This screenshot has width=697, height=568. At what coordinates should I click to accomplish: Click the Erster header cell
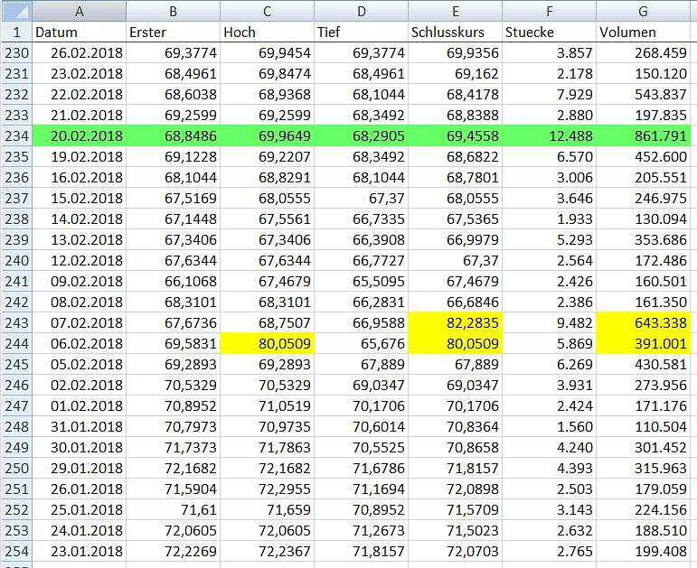173,32
